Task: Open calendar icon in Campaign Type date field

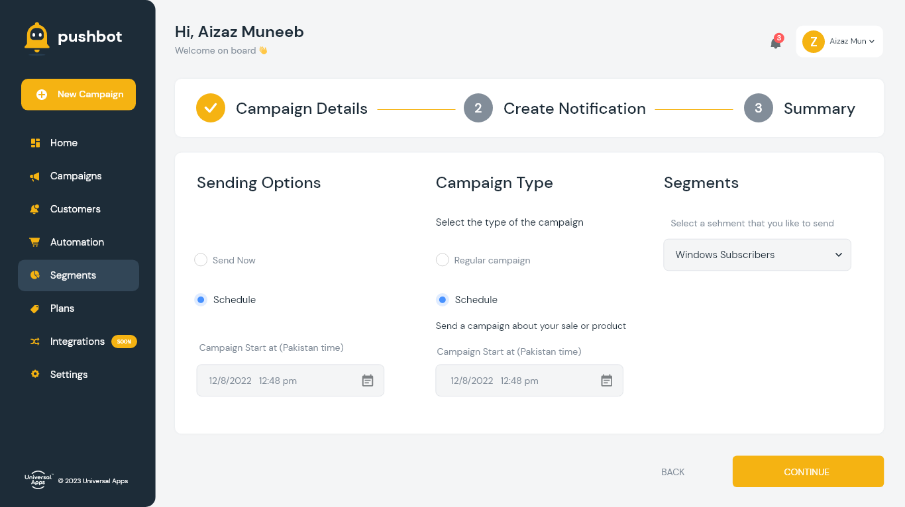Action: click(x=606, y=381)
